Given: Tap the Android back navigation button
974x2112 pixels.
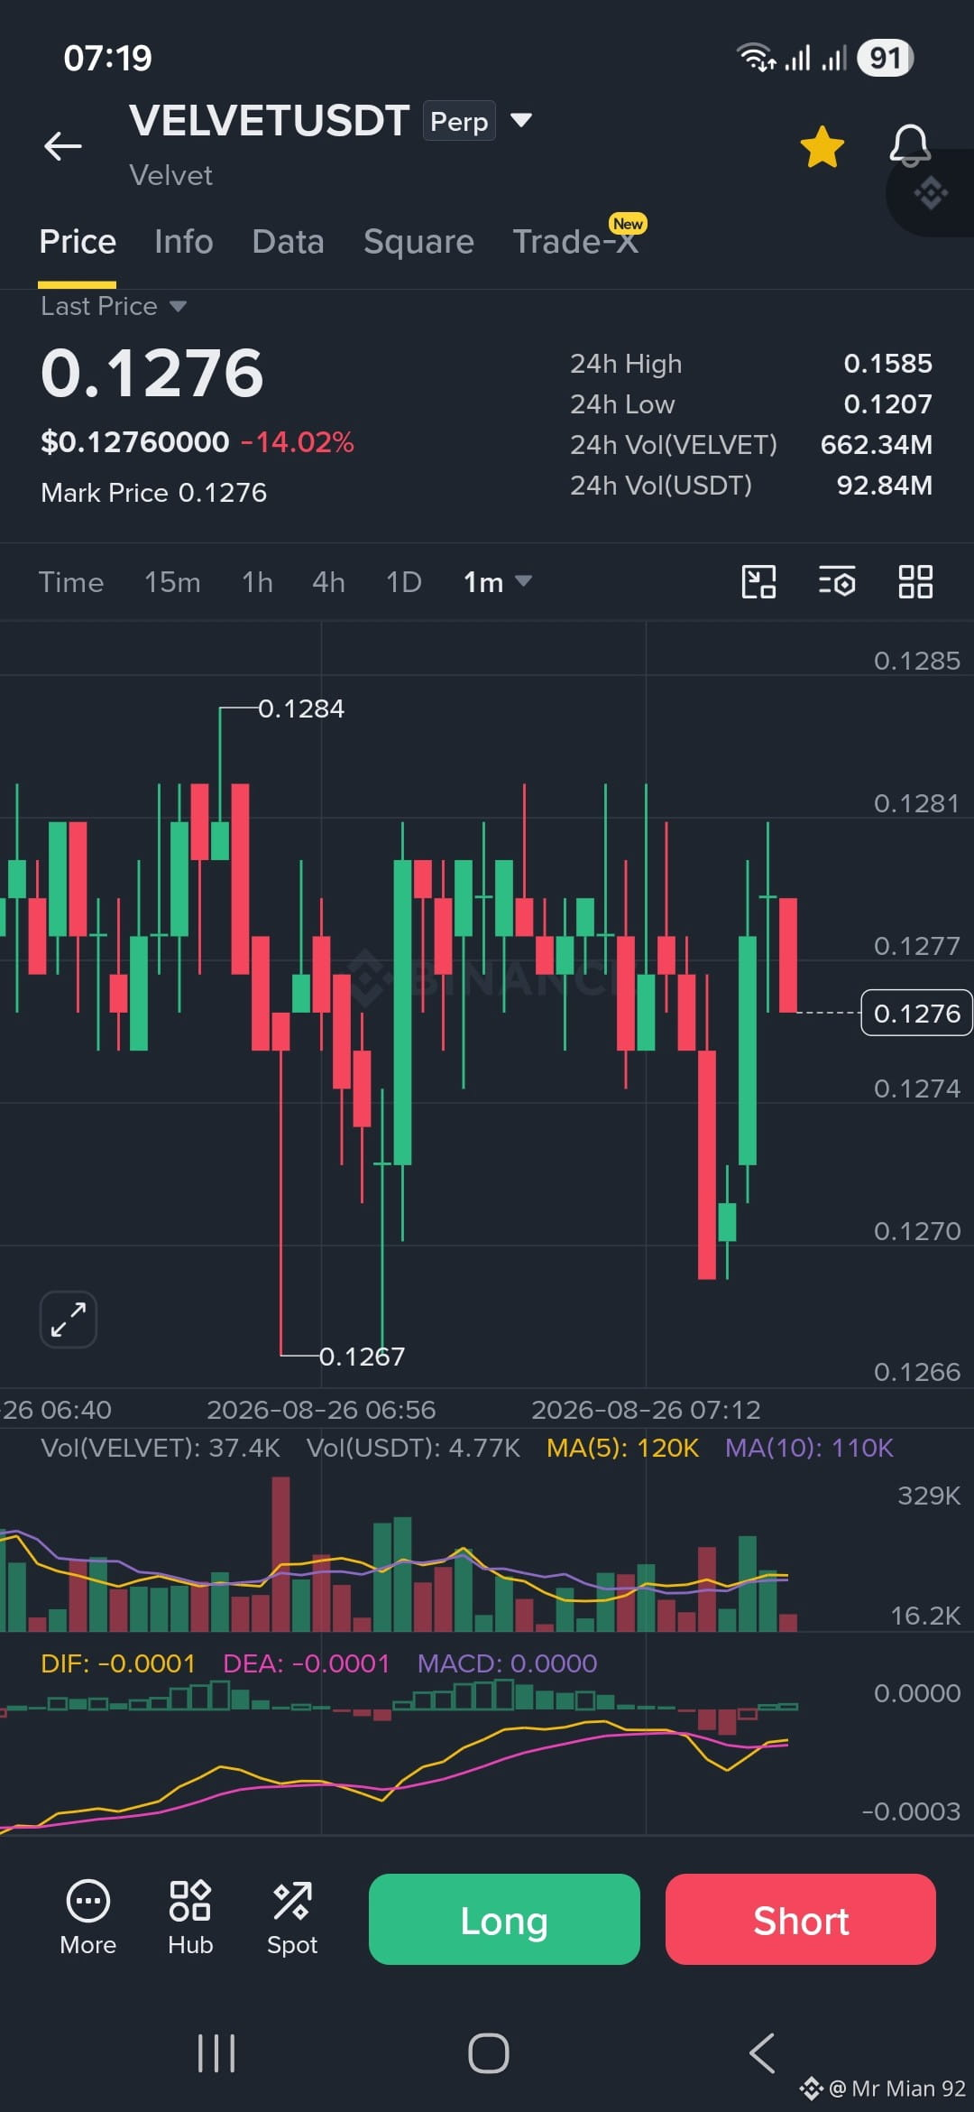Looking at the screenshot, I should tap(762, 2053).
